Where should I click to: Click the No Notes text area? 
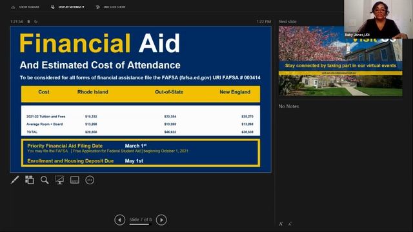coord(288,106)
